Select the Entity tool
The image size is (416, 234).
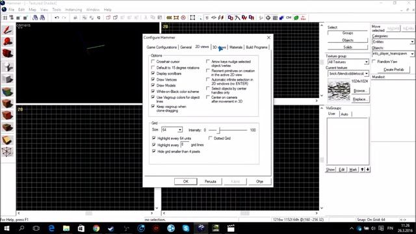point(7,67)
